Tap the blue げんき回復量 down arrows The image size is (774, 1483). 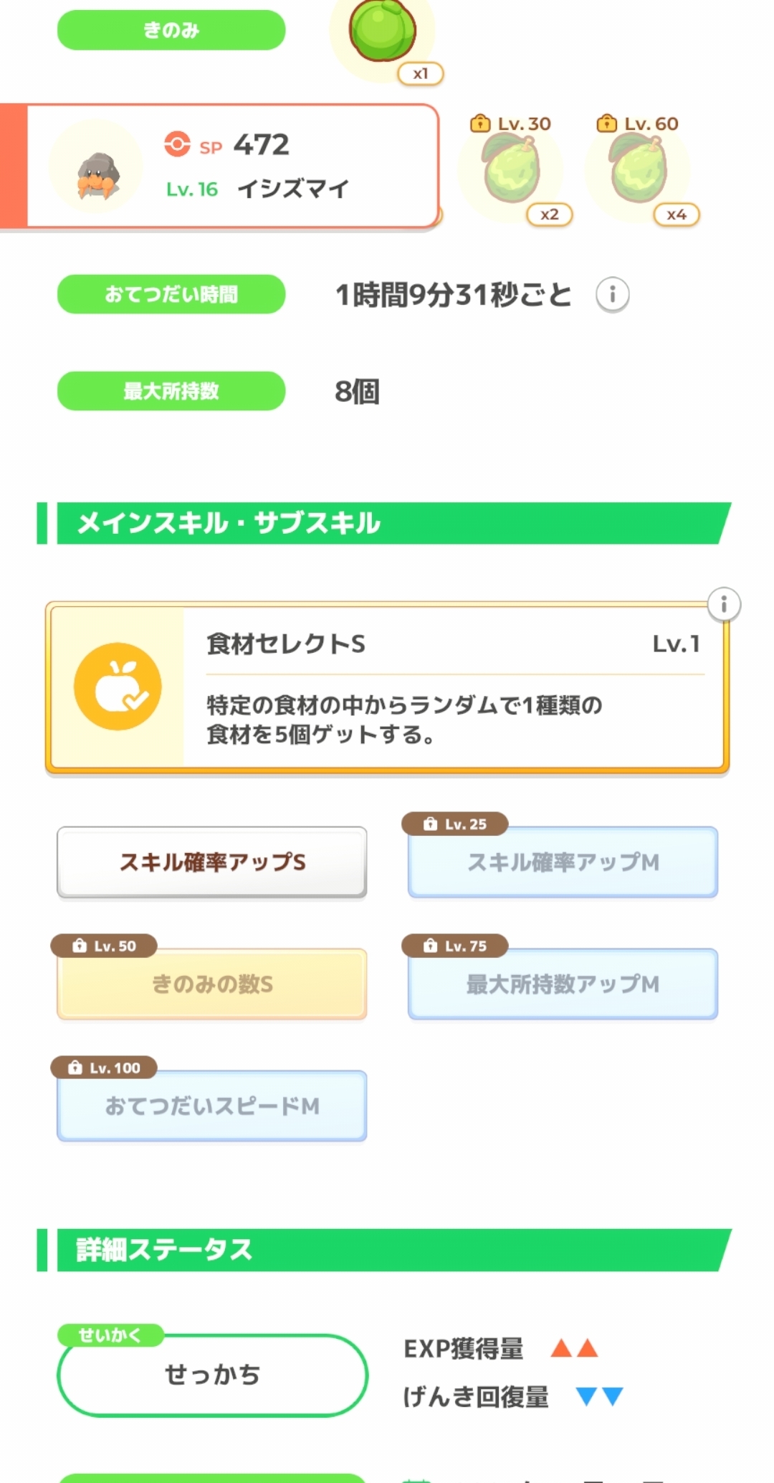pos(599,1396)
